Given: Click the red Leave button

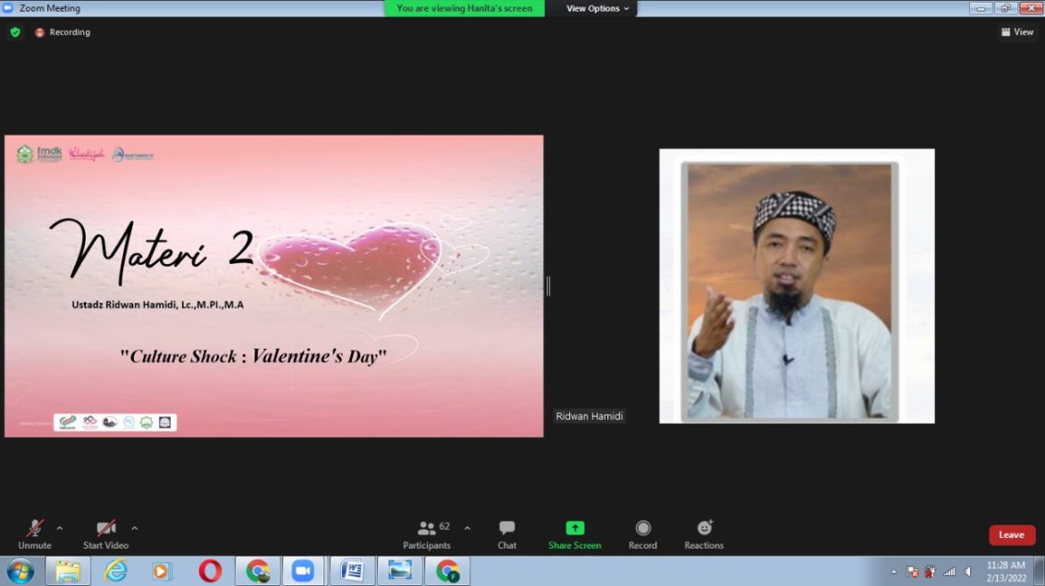Looking at the screenshot, I should tap(1011, 535).
